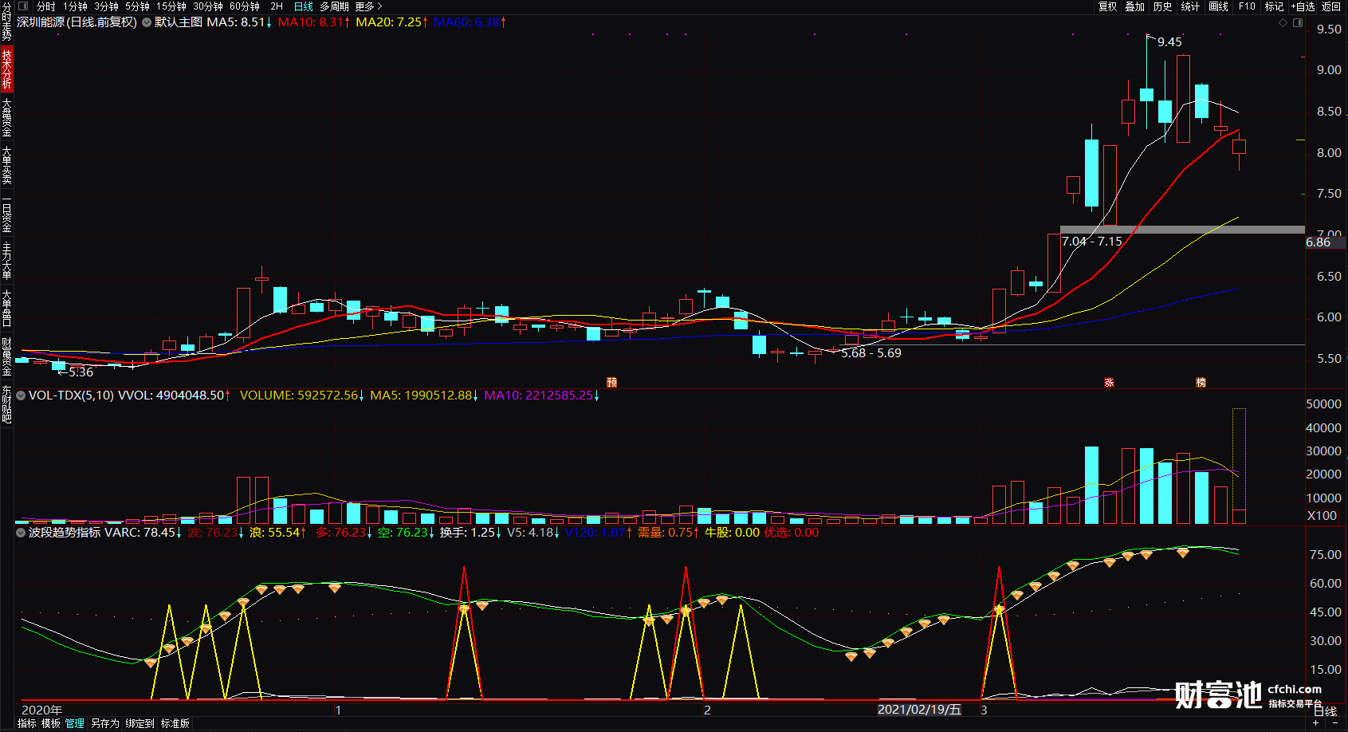The width and height of the screenshot is (1348, 732).
Task: Click the MA5: 8.51 label
Action: tap(239, 22)
